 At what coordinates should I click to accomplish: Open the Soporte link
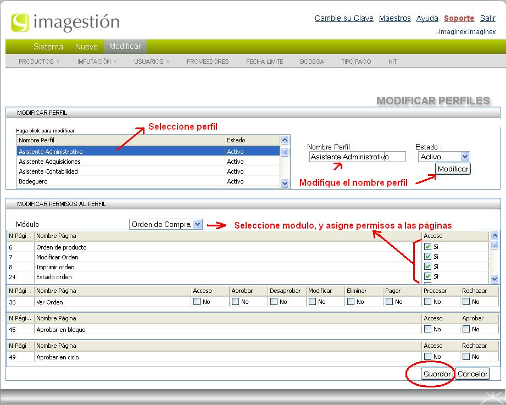pos(459,18)
